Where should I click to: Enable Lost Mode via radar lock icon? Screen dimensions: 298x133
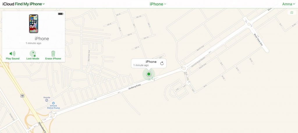point(33,54)
